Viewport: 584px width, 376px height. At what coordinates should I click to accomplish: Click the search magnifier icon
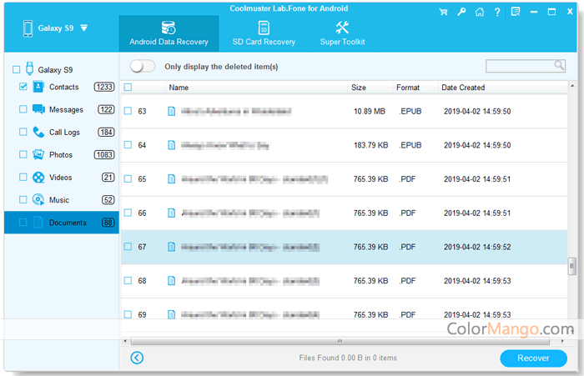[559, 66]
